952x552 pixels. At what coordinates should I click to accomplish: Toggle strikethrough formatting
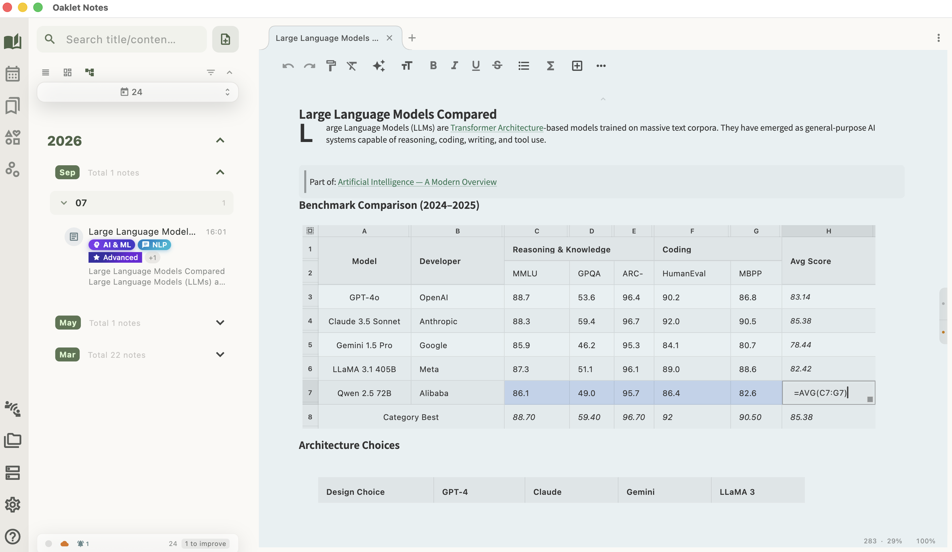[497, 65]
